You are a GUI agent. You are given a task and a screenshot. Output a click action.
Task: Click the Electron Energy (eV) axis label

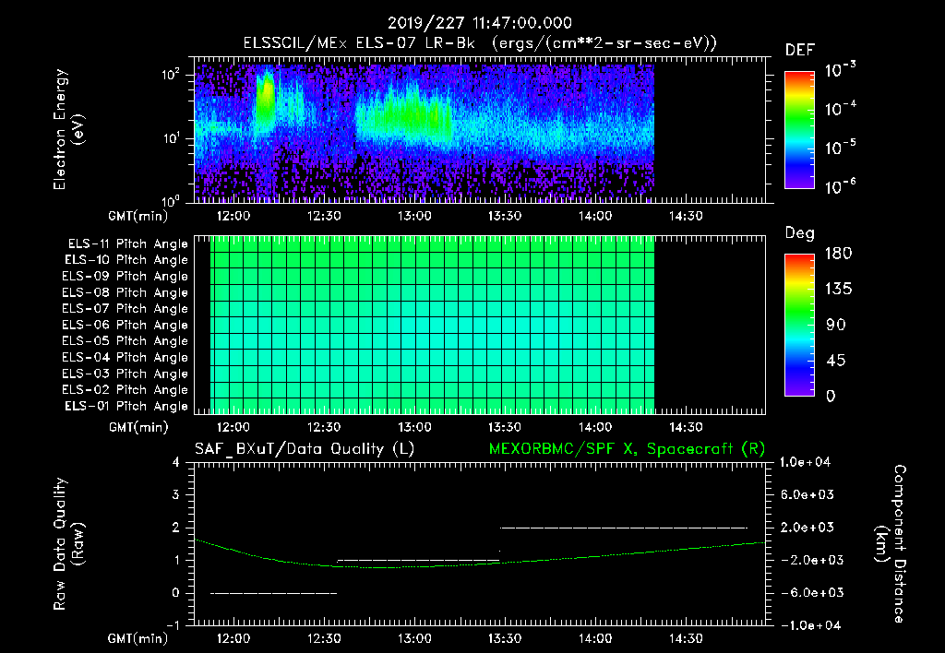coord(68,129)
